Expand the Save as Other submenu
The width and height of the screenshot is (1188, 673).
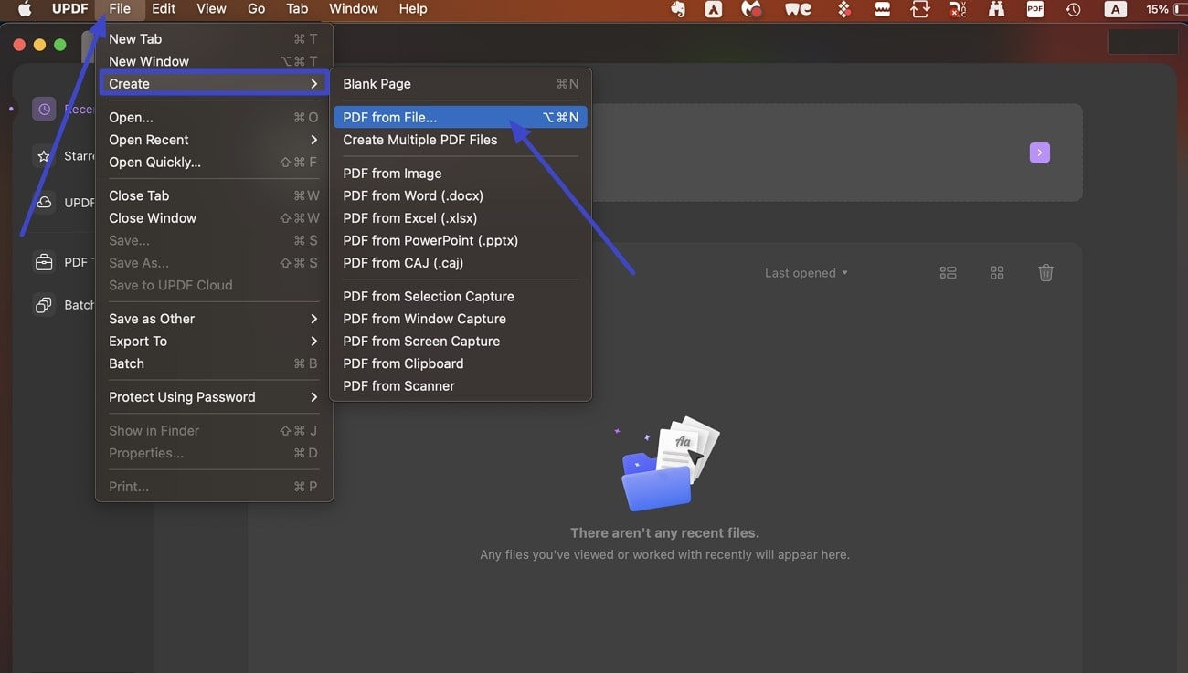pyautogui.click(x=151, y=319)
